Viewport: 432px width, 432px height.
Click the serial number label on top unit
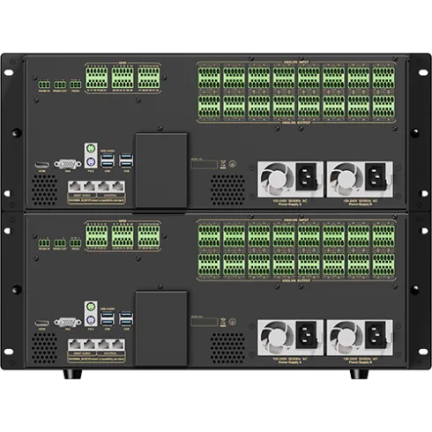[205, 164]
